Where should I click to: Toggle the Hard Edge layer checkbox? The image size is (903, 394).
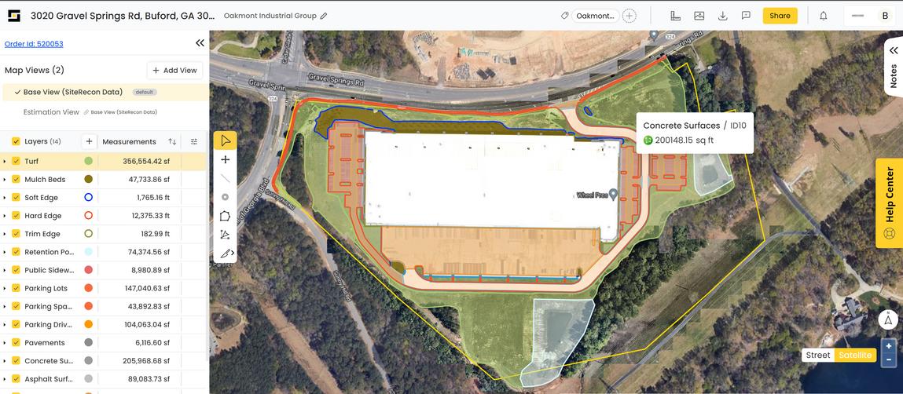(x=17, y=216)
